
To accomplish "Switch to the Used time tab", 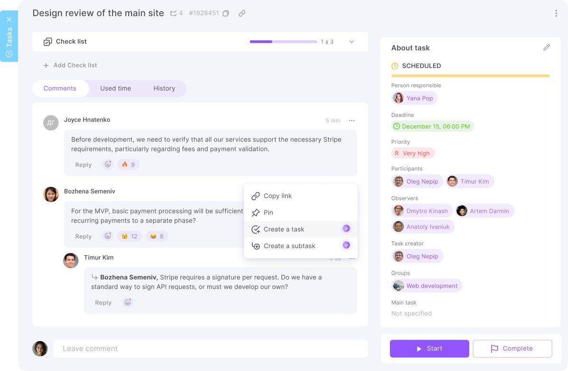I will [115, 88].
